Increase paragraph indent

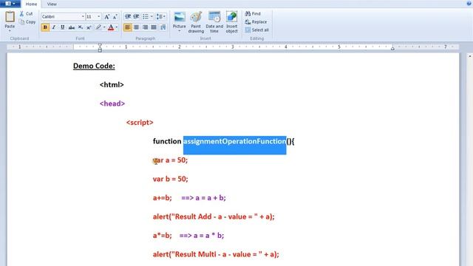point(136,16)
